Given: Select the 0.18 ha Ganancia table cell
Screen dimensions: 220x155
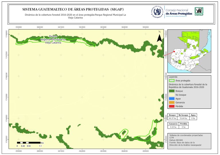Looking at the screenshot, I should coord(173,128).
